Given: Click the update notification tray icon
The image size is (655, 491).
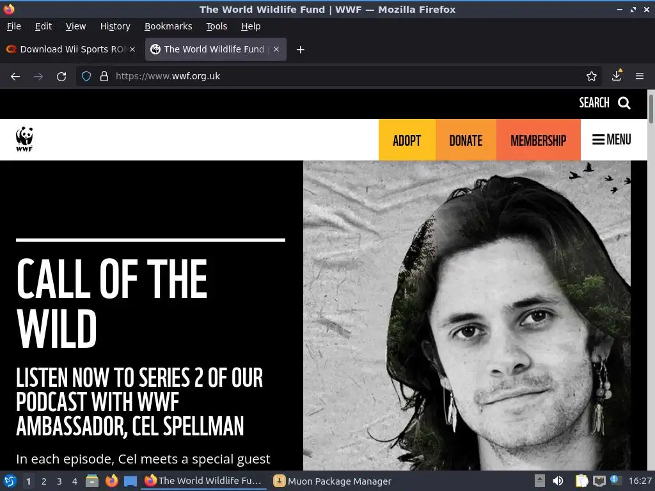Looking at the screenshot, I should coord(616,480).
